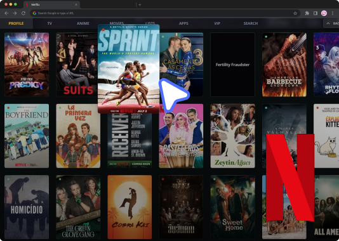
Task: Open the Receiver poster
Action: (x=130, y=140)
